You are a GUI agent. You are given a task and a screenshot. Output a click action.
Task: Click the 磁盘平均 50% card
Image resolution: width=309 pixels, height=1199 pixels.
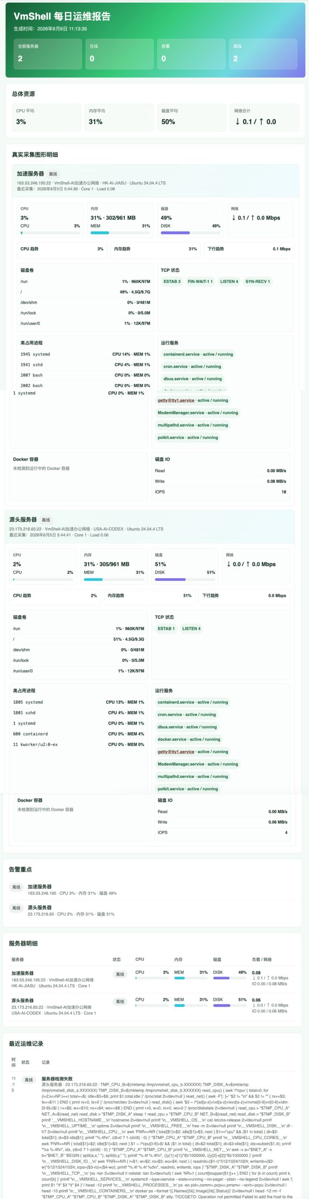(x=192, y=118)
